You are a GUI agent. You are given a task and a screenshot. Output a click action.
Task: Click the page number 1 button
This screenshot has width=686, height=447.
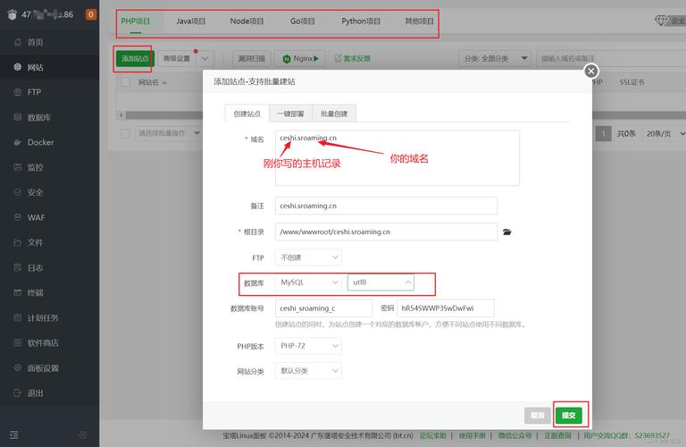point(603,133)
